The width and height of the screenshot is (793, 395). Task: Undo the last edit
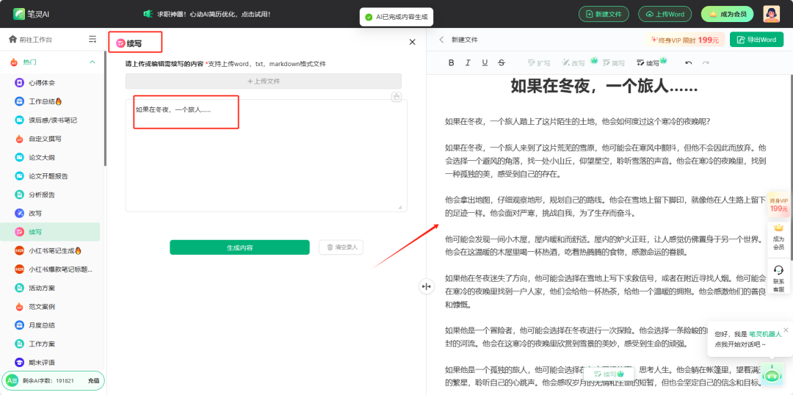(688, 62)
